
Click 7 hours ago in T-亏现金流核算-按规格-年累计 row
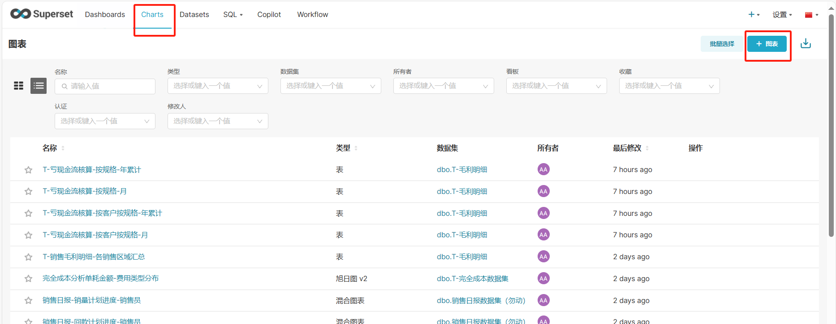click(632, 170)
